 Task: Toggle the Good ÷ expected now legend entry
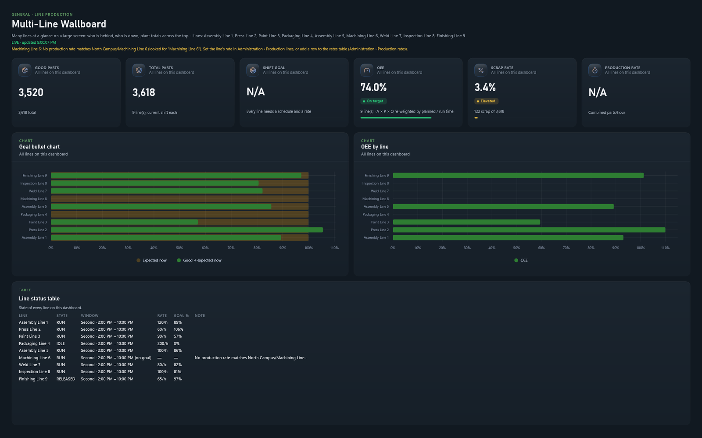pos(199,260)
